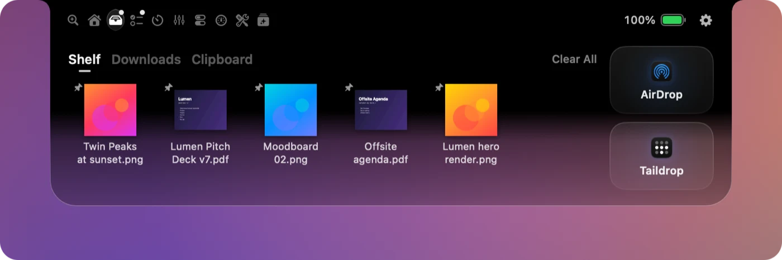This screenshot has height=260, width=782.
Task: Select the Twin Peaks at sunset thumbnail
Action: 110,110
